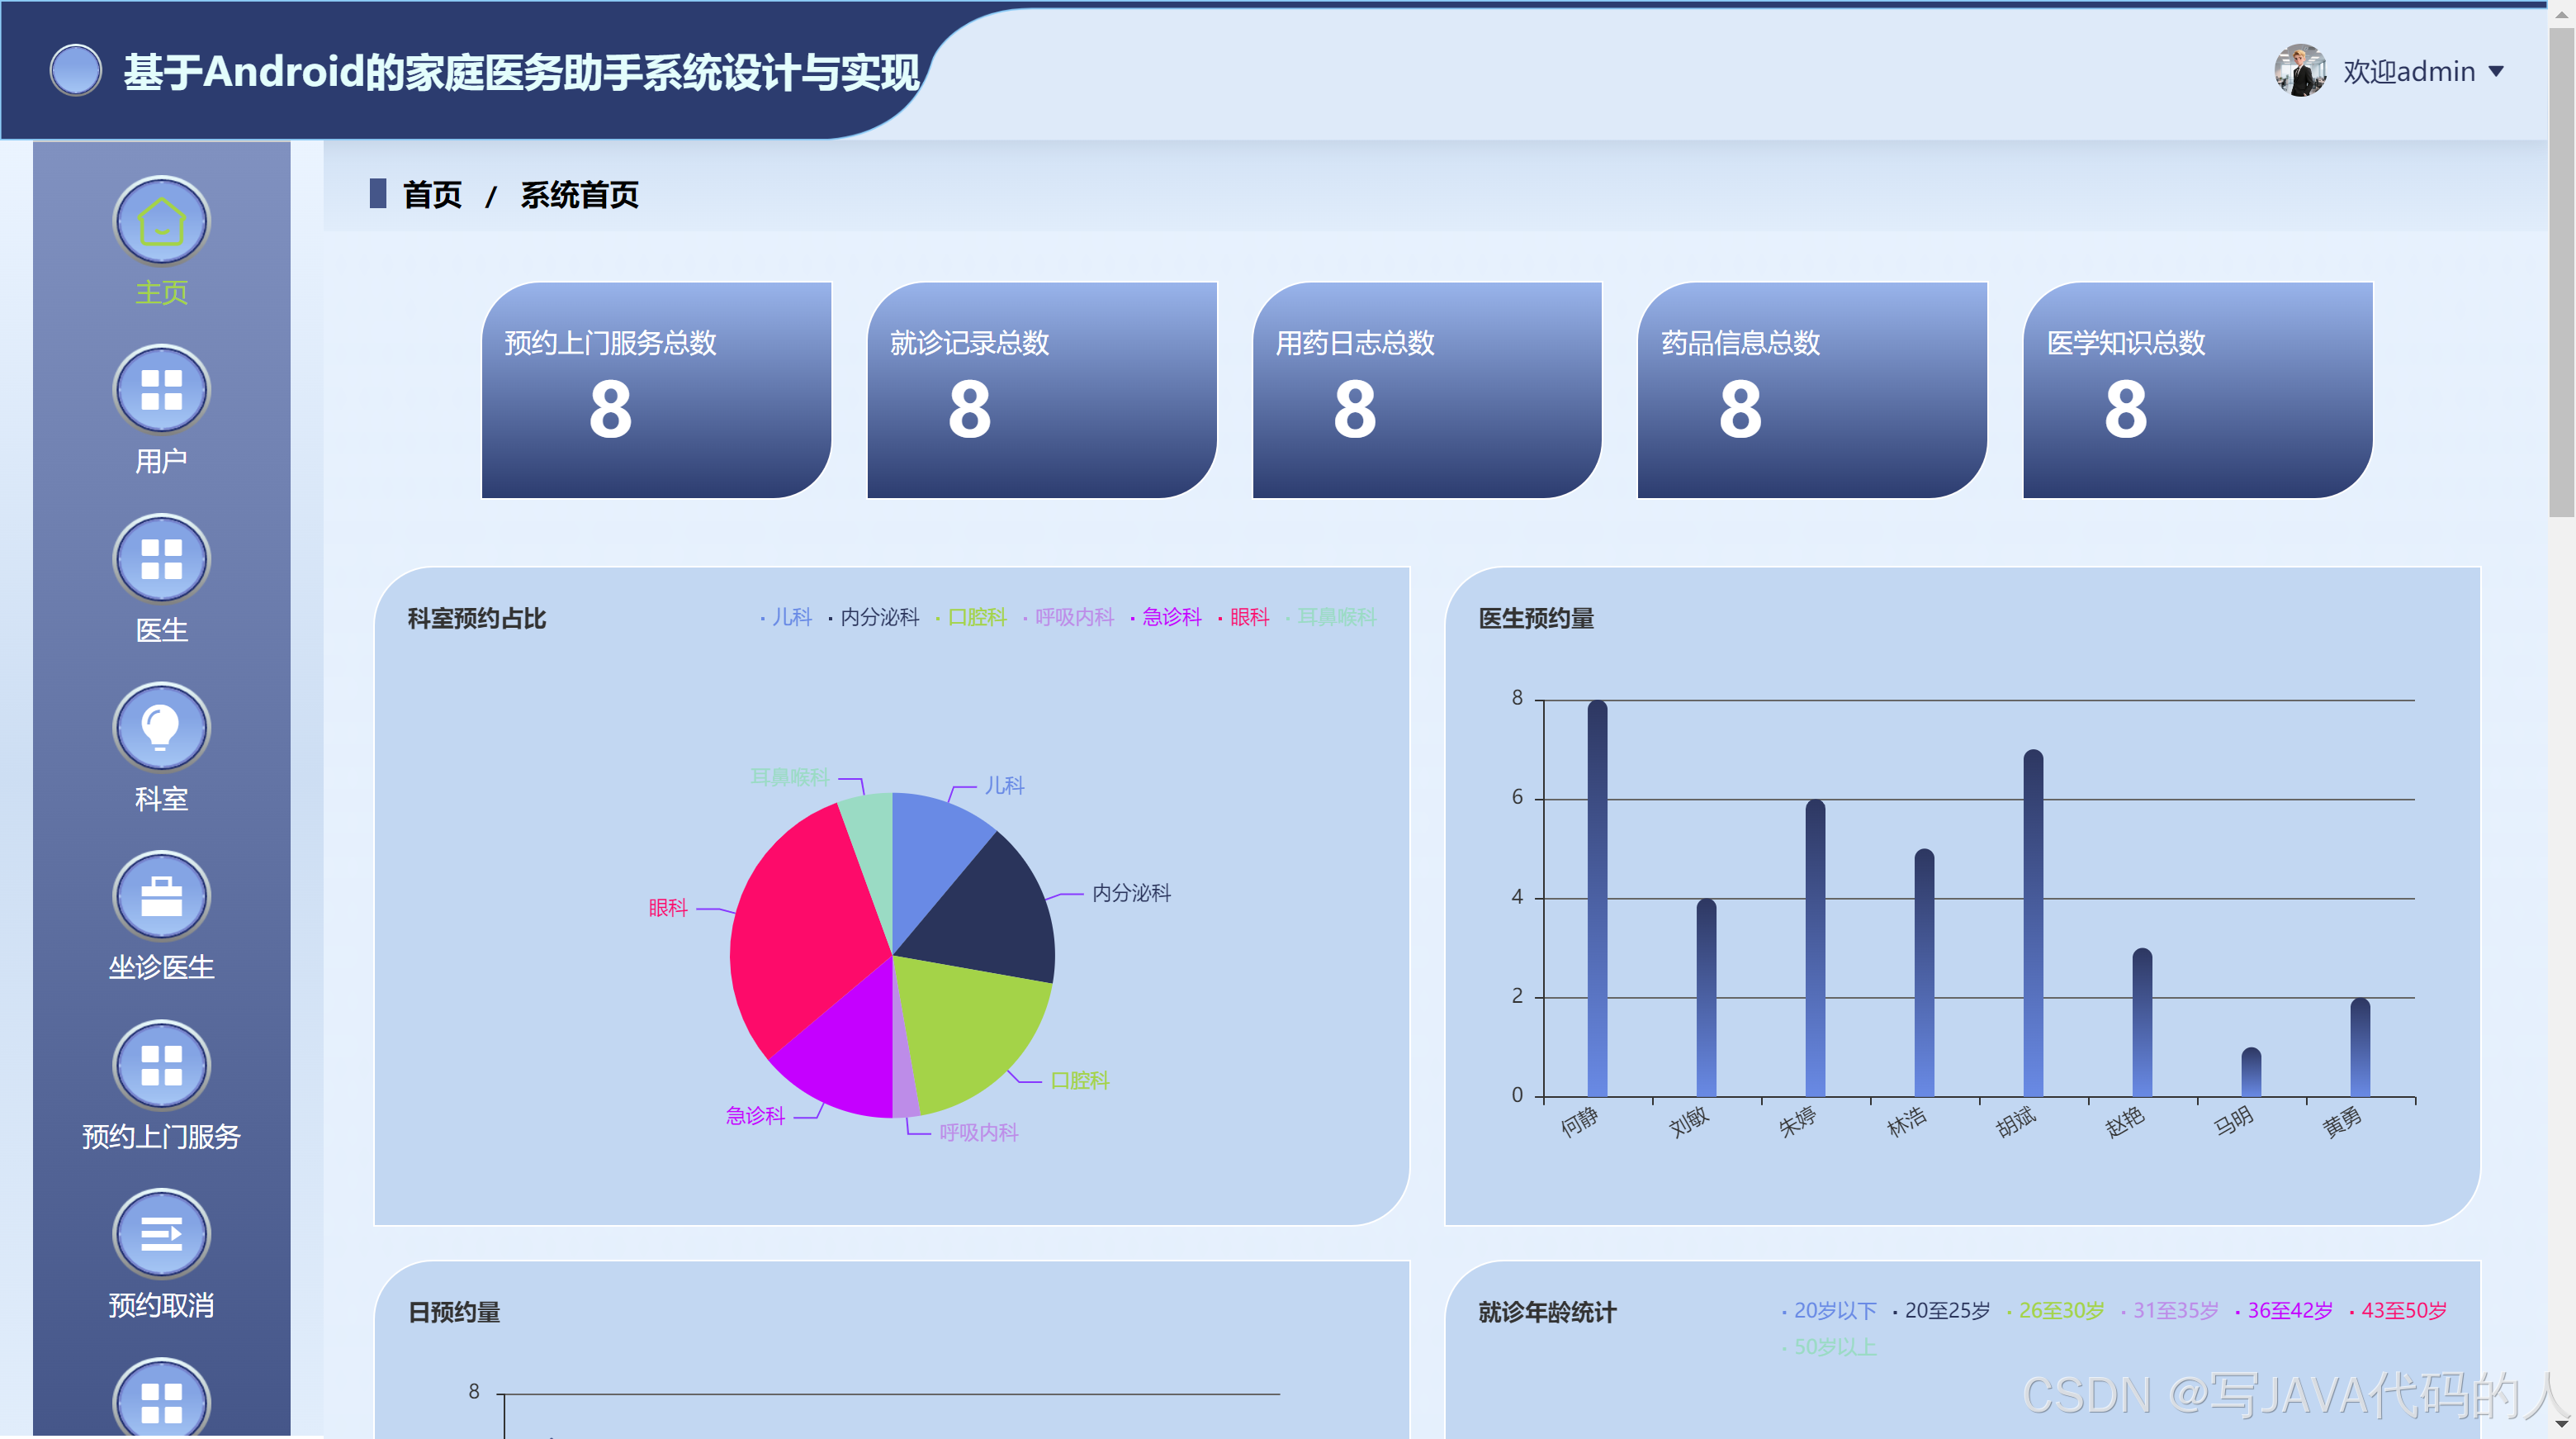Click the 日预约量 chart title
This screenshot has height=1439, width=2576.
tap(454, 1312)
